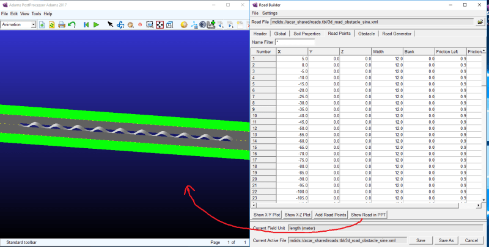489x247 pixels.
Task: Open Help menu in Adams PostProcessor
Action: click(x=48, y=13)
